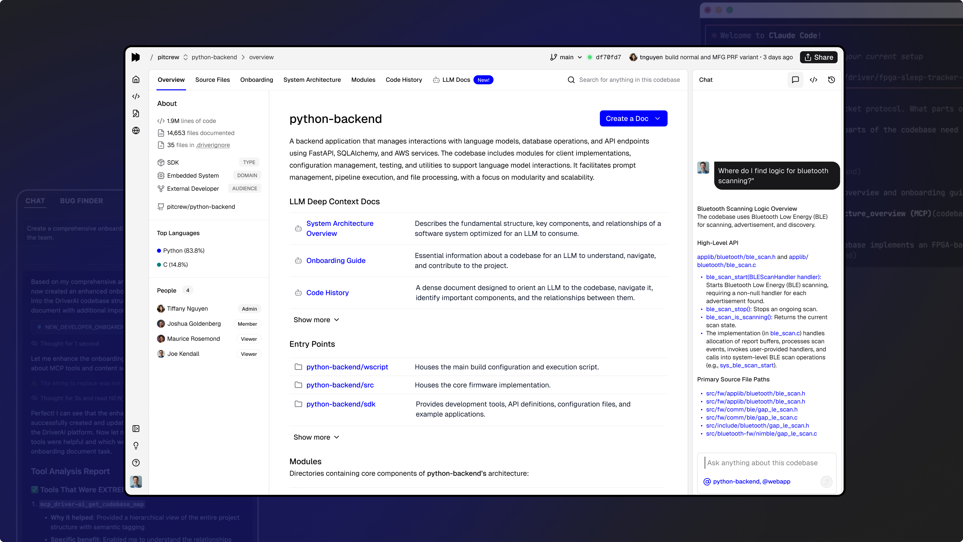Click the git branch icon next to main
This screenshot has height=542, width=963.
(x=554, y=57)
